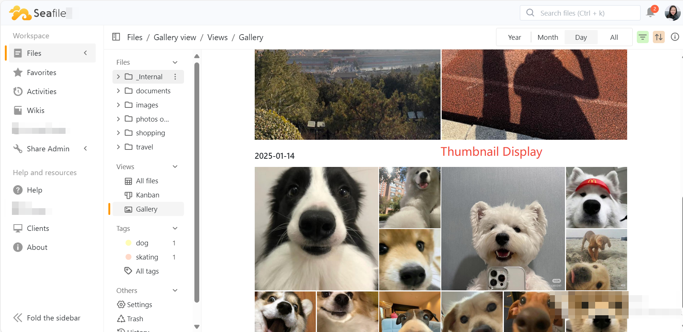Click the user avatar in top right
Viewport: 683px width, 332px height.
pos(672,13)
